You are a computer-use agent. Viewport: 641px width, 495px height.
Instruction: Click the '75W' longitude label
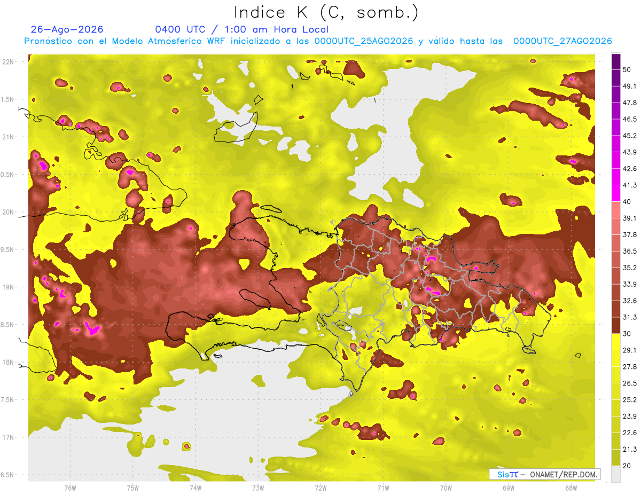click(x=132, y=488)
